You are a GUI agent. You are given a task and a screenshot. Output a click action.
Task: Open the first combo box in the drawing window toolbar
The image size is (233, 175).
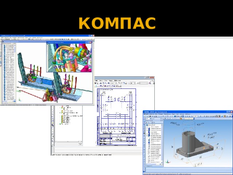point(113,83)
